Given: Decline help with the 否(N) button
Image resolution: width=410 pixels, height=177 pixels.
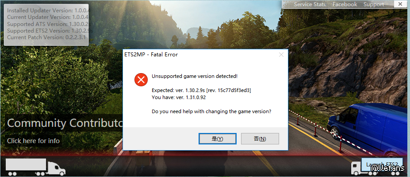Looking at the screenshot, I should click(x=260, y=139).
